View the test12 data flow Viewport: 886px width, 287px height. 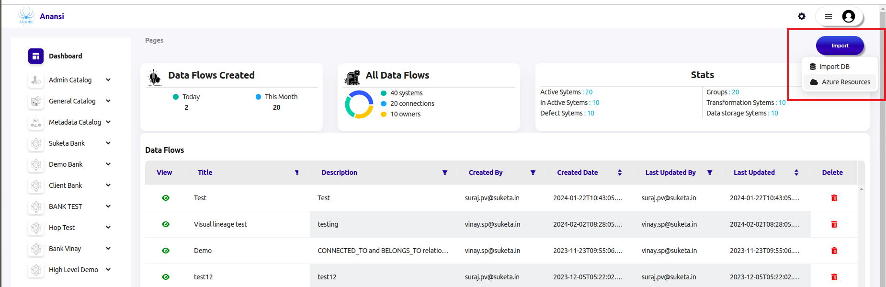(166, 277)
